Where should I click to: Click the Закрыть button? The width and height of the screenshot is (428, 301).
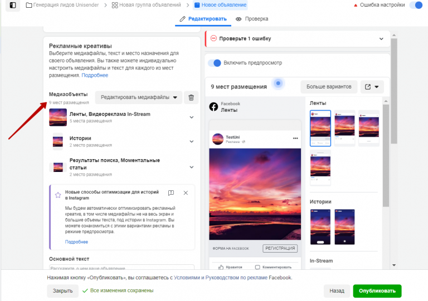62,291
